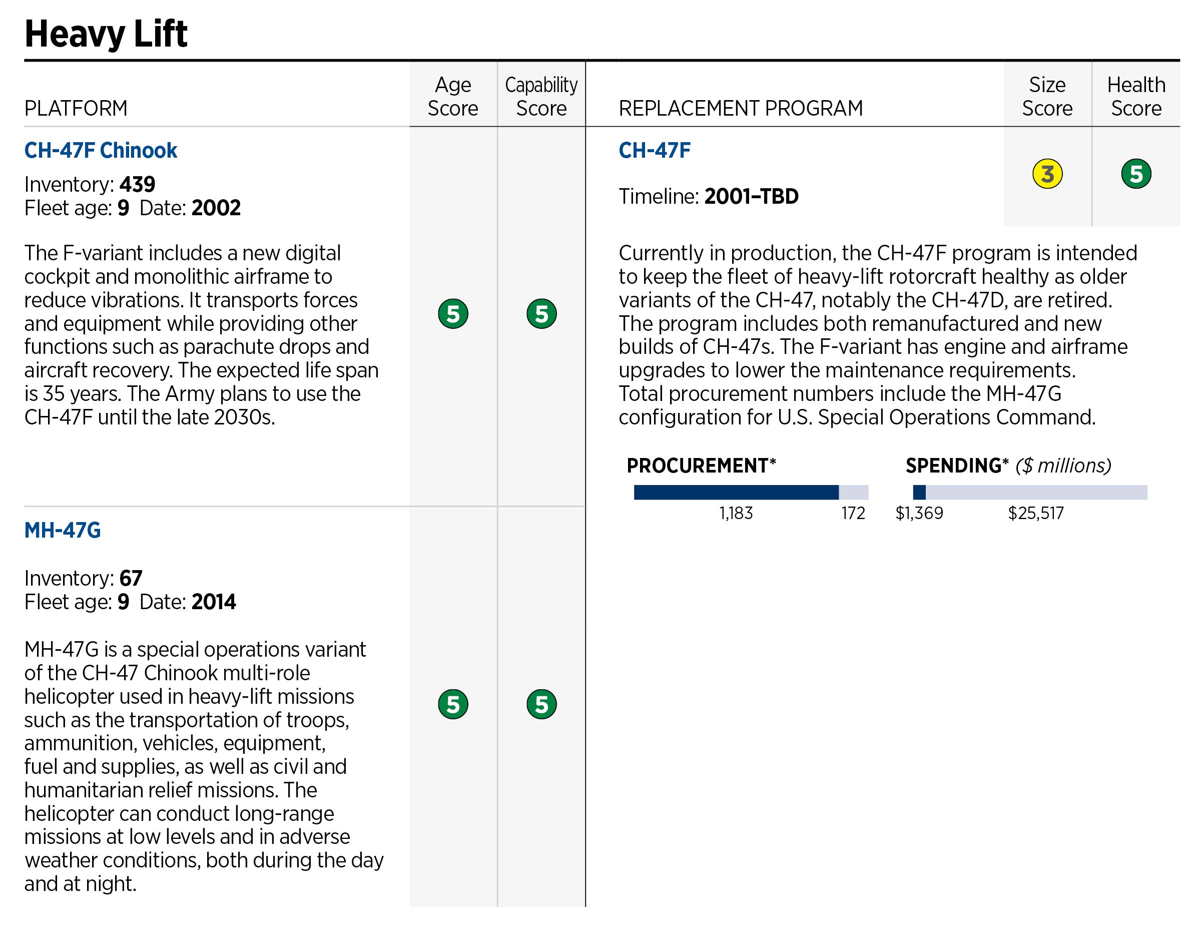Click the yellow Size Score 3 badge
1201x926 pixels.
click(1047, 174)
